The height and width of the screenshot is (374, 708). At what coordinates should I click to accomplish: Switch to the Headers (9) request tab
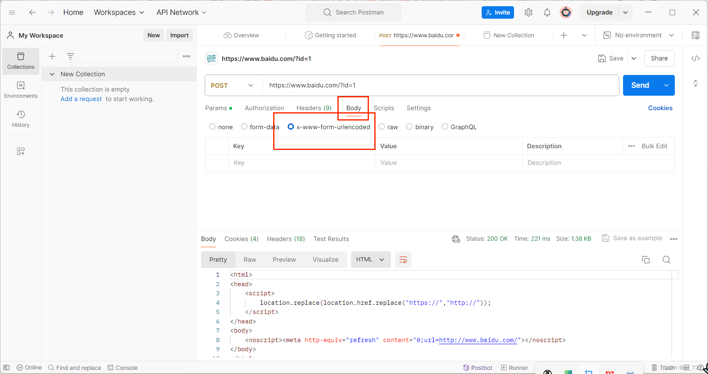click(314, 108)
